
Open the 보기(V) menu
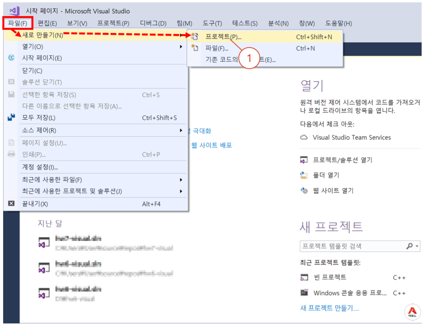77,23
